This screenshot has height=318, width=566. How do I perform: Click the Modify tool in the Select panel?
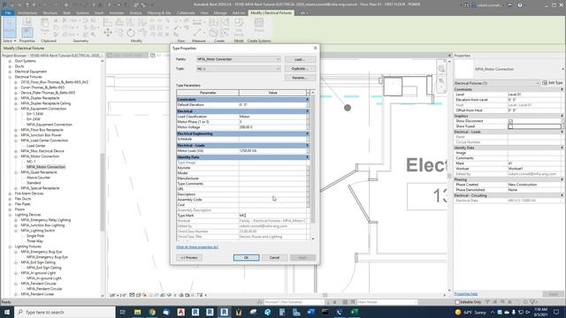point(10,27)
